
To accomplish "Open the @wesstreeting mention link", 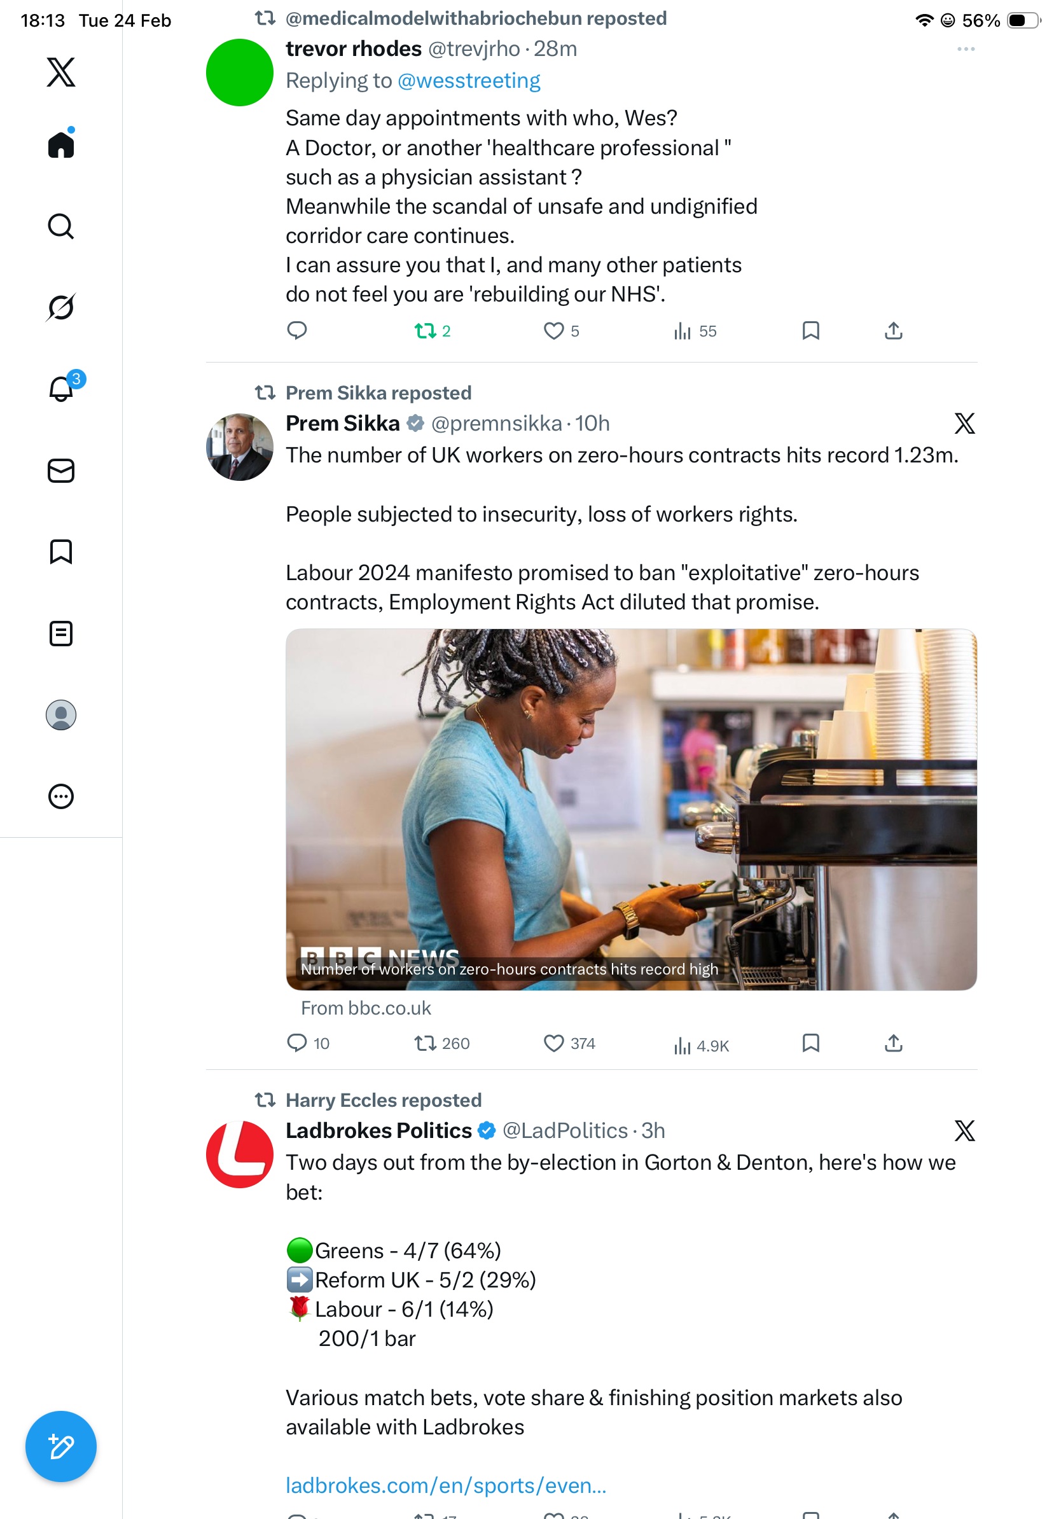I will click(x=469, y=81).
